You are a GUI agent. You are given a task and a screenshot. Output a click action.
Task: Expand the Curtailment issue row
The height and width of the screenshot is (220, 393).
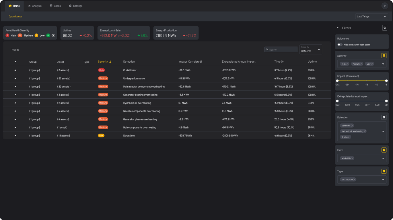click(x=15, y=70)
